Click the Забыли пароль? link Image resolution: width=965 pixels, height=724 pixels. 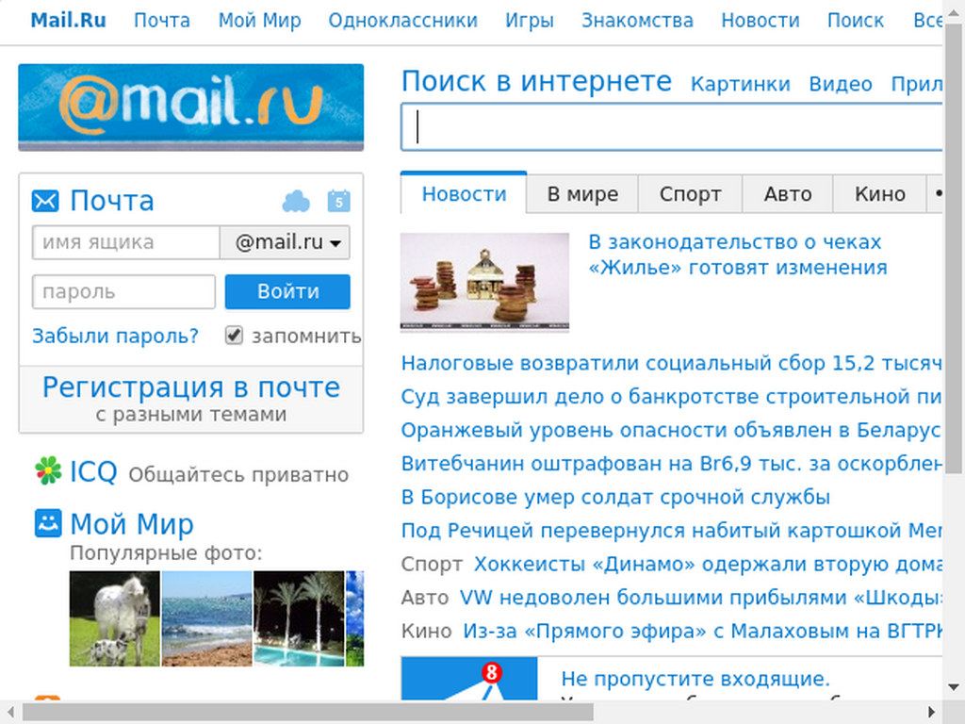[x=115, y=336]
